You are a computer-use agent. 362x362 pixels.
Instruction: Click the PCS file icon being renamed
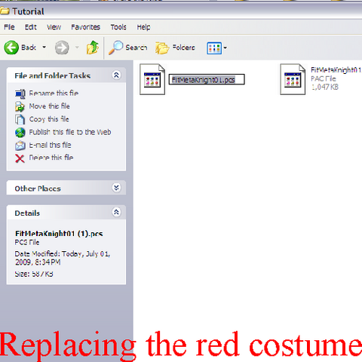click(x=152, y=79)
